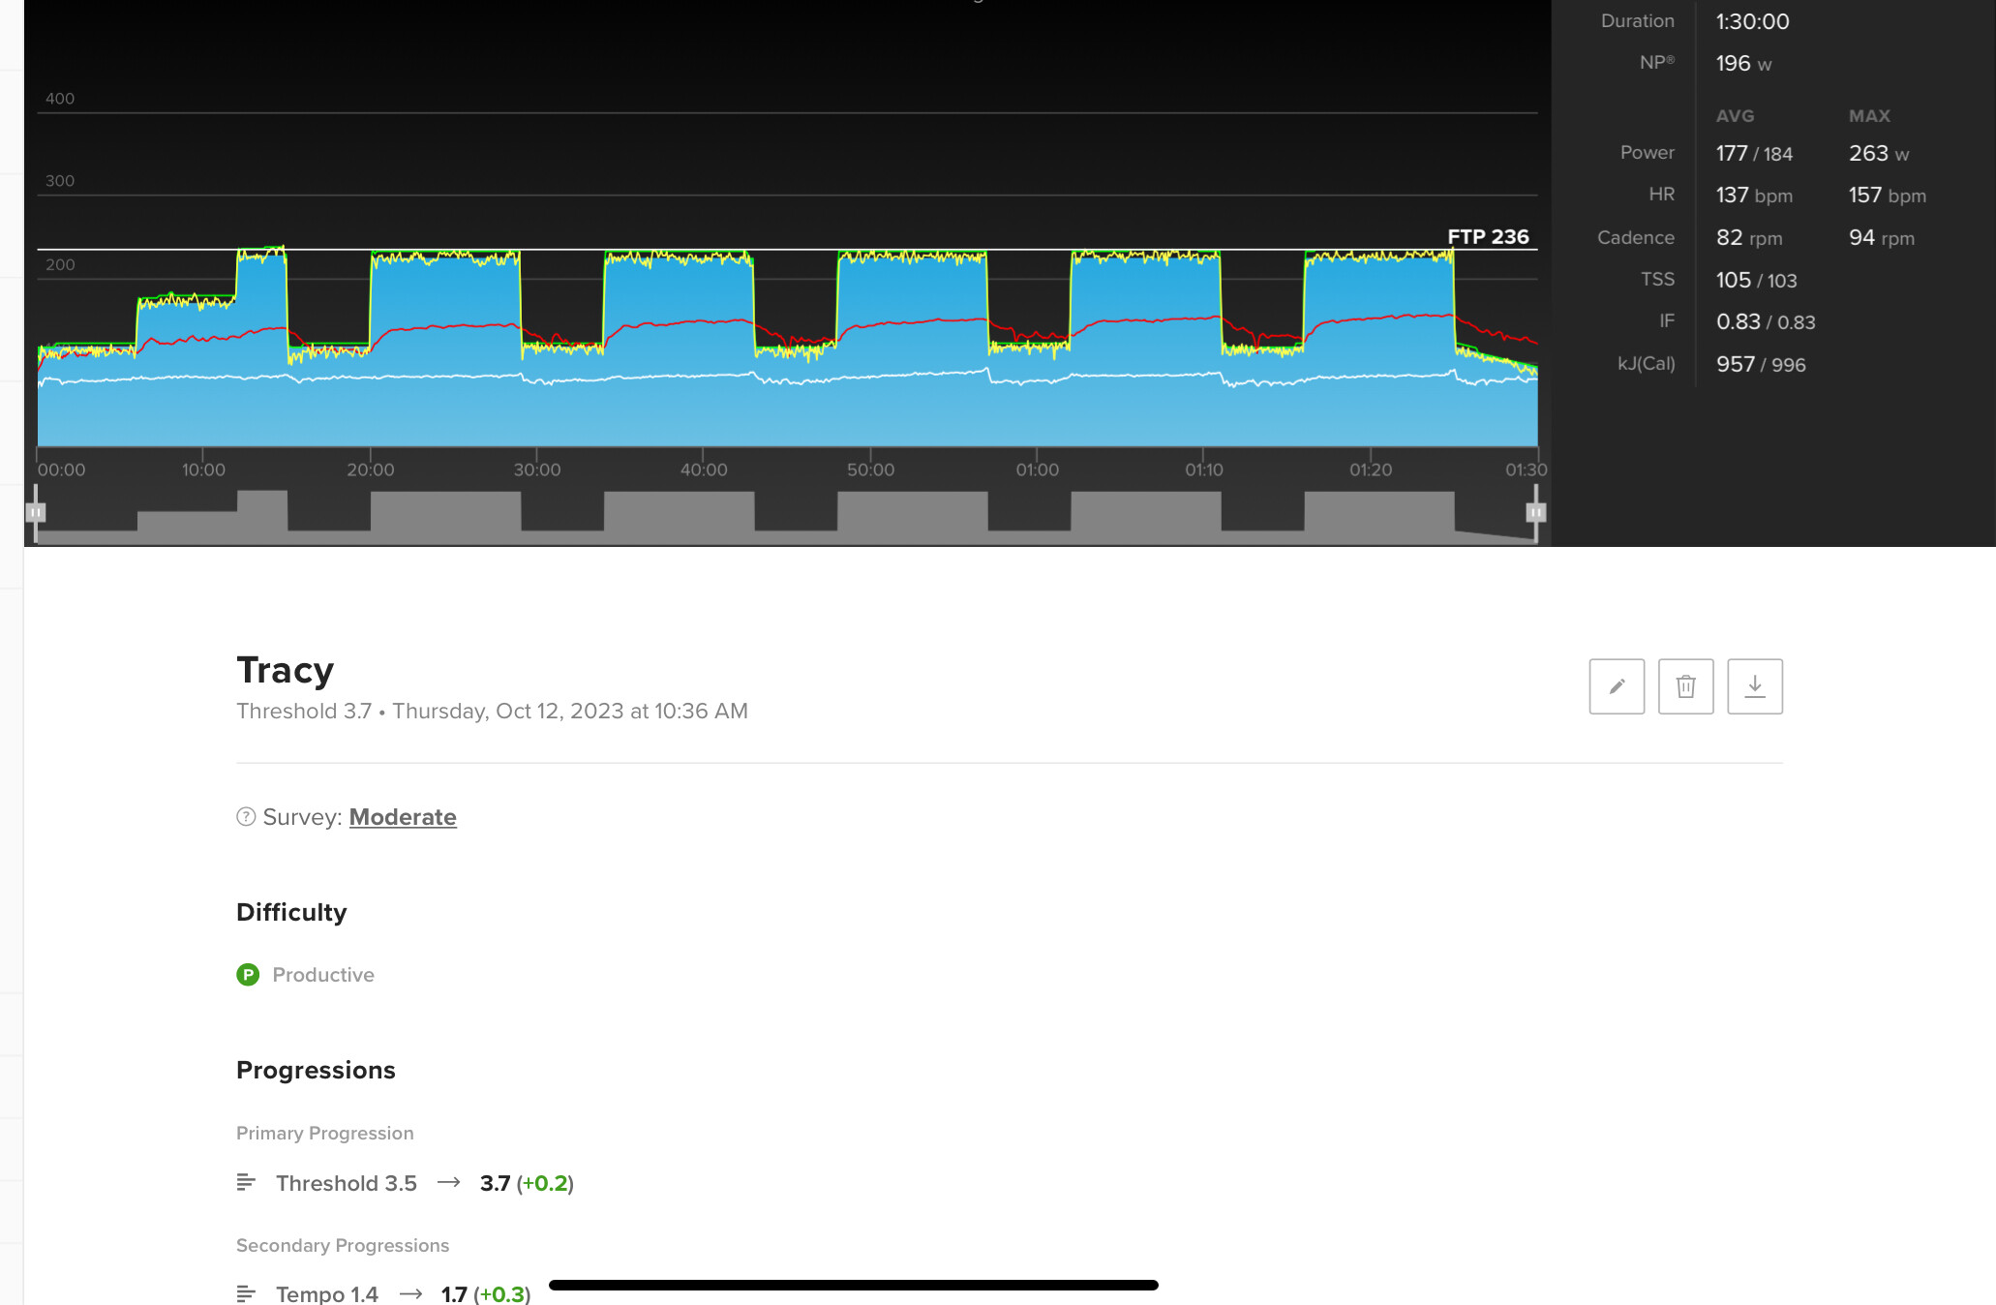
Task: Click the download ride file icon
Action: pos(1754,686)
